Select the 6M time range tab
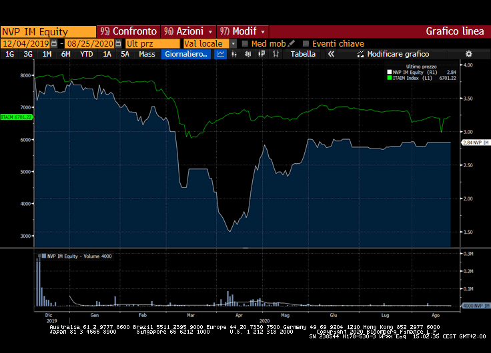Viewport: 491px width, 353px height. pos(65,54)
